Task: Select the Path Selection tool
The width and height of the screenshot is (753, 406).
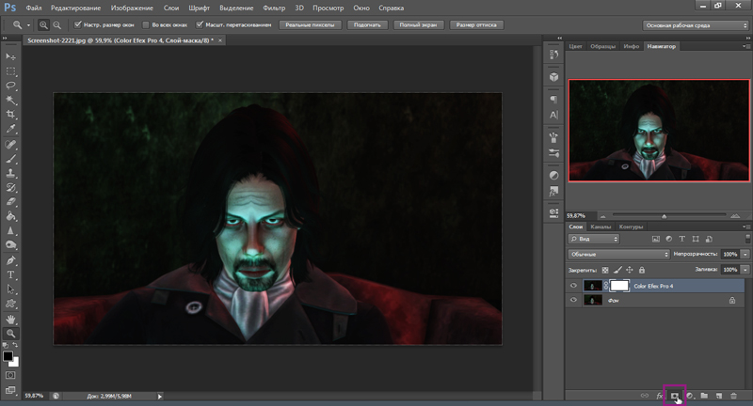Action: pyautogui.click(x=10, y=289)
